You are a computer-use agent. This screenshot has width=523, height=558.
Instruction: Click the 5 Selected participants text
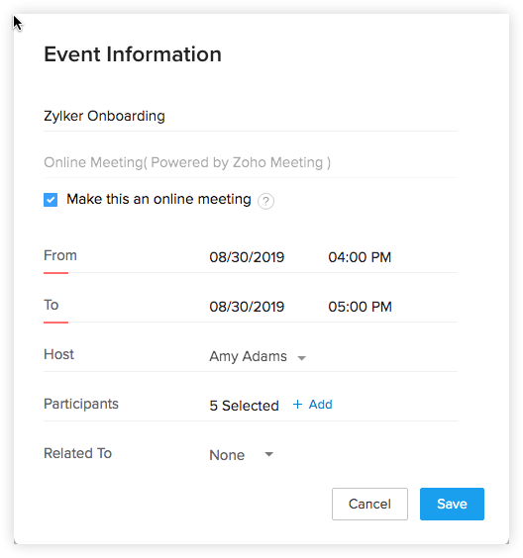pyautogui.click(x=244, y=406)
